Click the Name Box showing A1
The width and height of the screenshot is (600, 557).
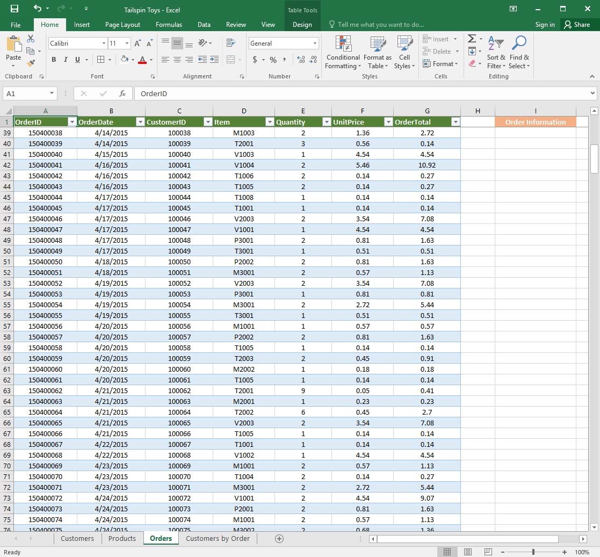[26, 93]
